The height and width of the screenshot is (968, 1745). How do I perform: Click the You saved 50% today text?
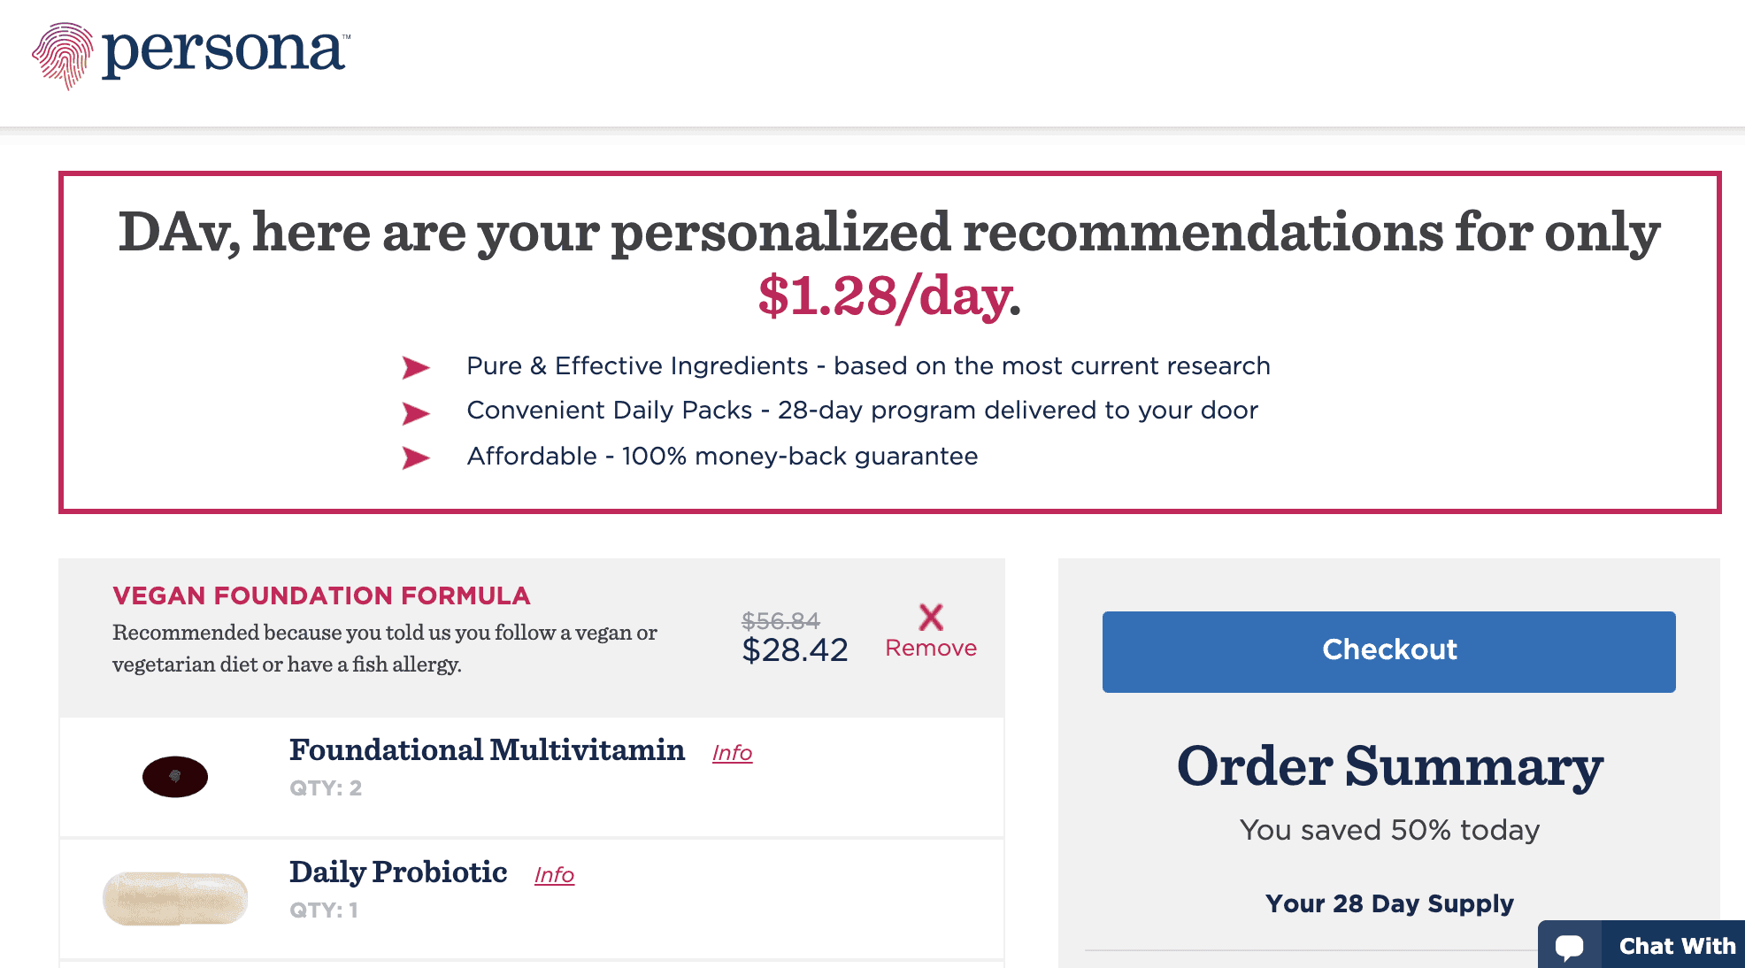coord(1389,830)
